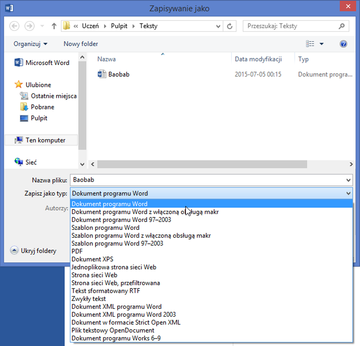Click the Nazwa pliku input field
Image resolution: width=360 pixels, height=346 pixels.
pyautogui.click(x=207, y=180)
